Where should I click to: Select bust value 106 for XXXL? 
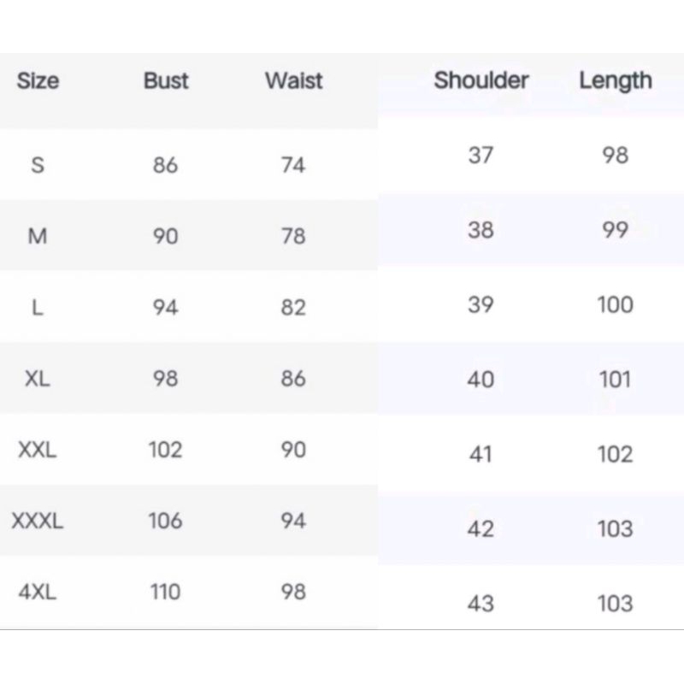click(x=165, y=521)
